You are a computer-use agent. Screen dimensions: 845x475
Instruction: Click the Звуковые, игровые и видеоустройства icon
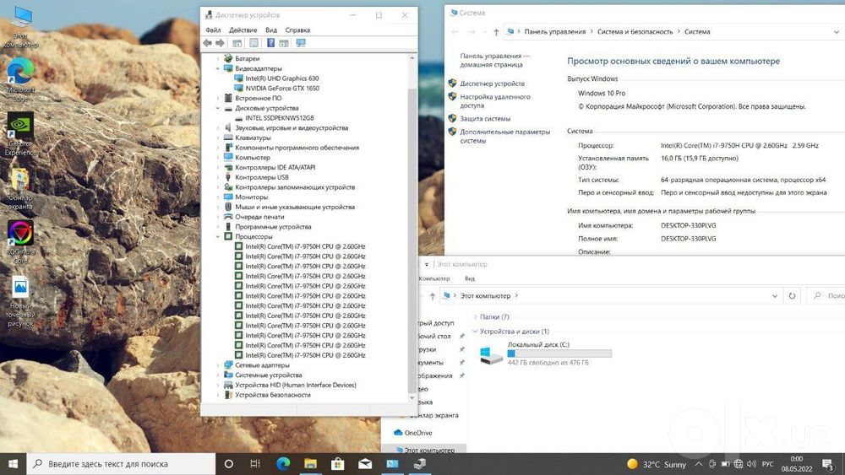228,127
